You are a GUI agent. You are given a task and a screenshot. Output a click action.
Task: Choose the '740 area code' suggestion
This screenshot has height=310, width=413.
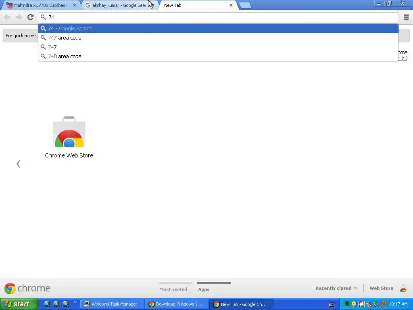click(x=218, y=56)
